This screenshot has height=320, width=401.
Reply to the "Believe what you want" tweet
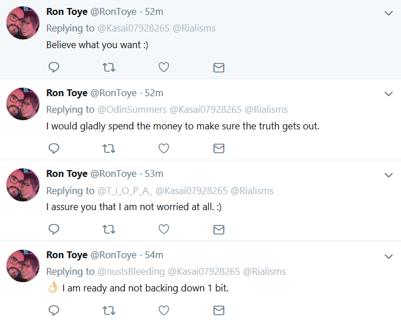point(54,67)
